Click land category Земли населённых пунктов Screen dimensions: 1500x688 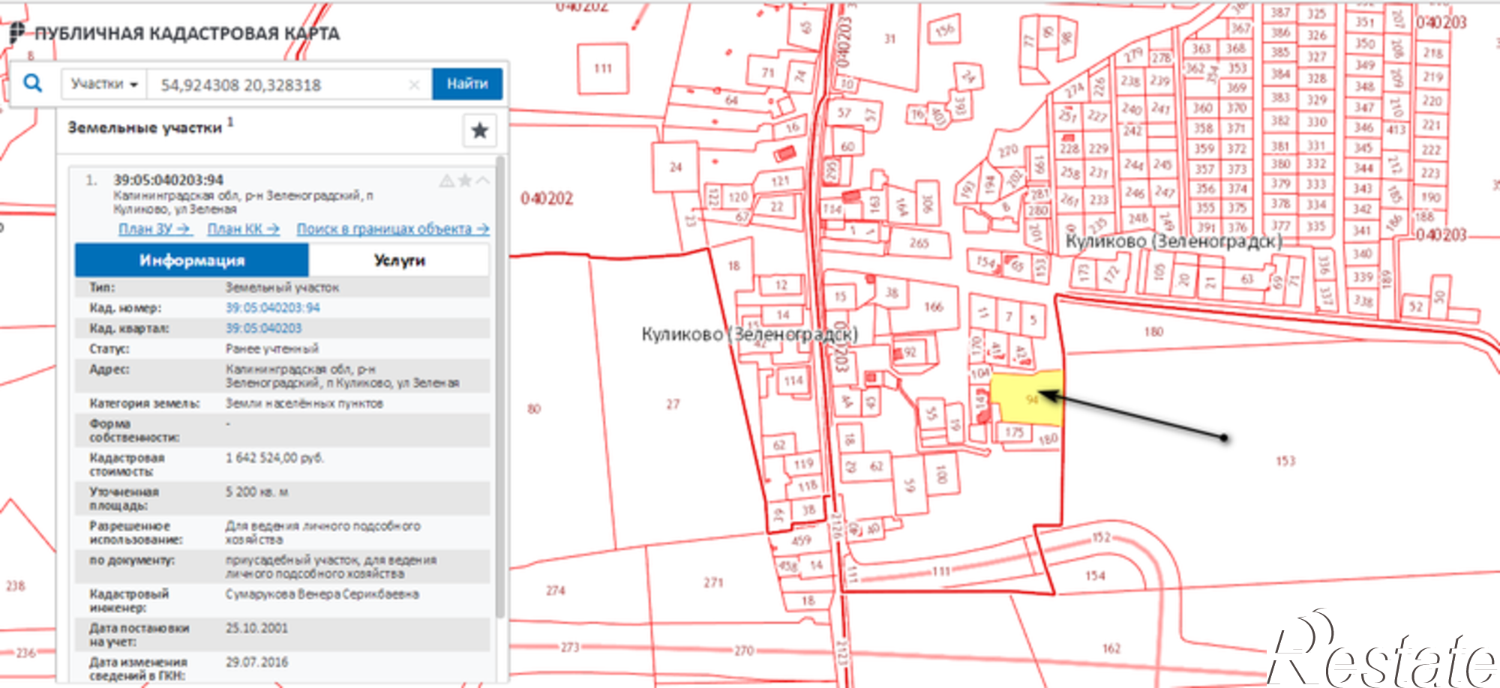(x=304, y=403)
